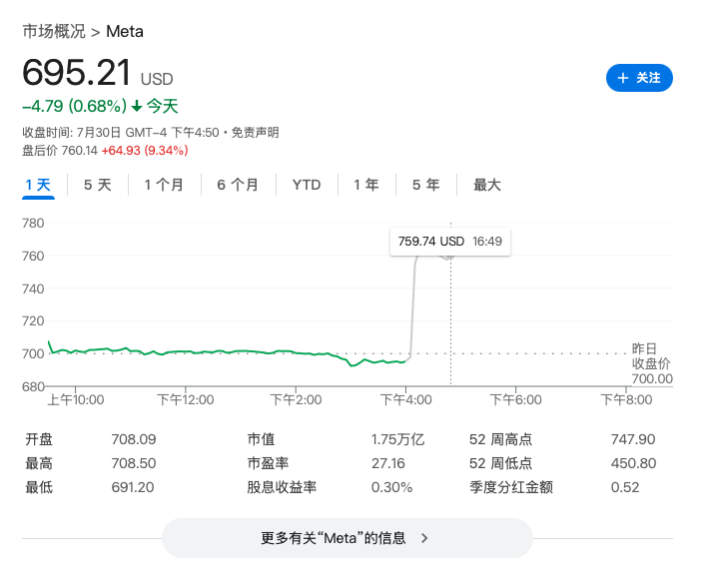The width and height of the screenshot is (709, 584).
Task: Select the 最大 range tab
Action: pyautogui.click(x=487, y=185)
